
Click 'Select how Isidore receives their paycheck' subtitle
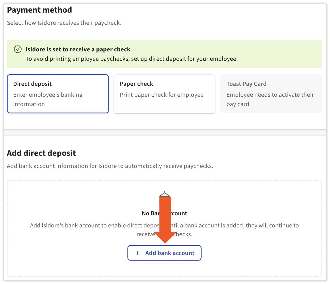click(x=64, y=23)
